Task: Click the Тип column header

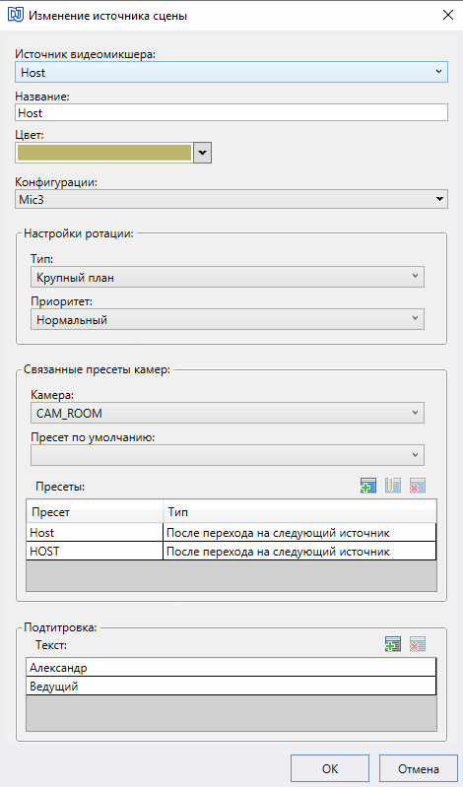Action: [x=299, y=512]
